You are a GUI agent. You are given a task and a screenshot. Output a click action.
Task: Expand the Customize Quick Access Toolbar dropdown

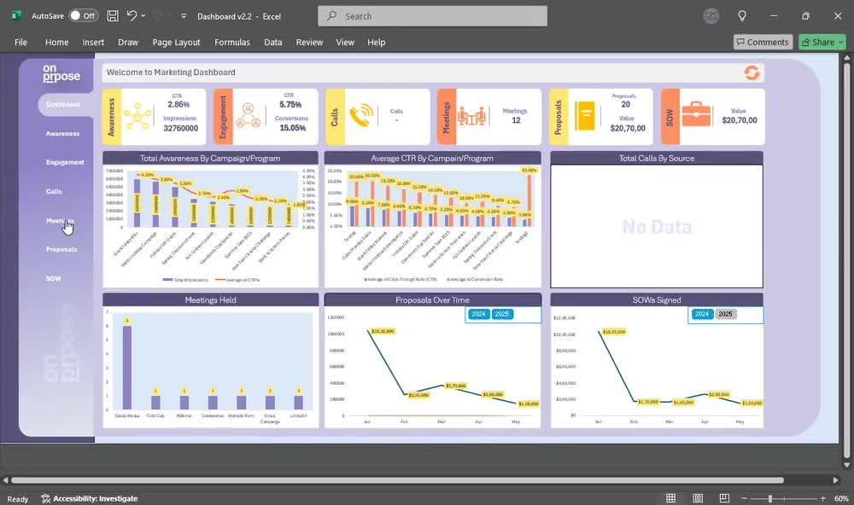(184, 16)
